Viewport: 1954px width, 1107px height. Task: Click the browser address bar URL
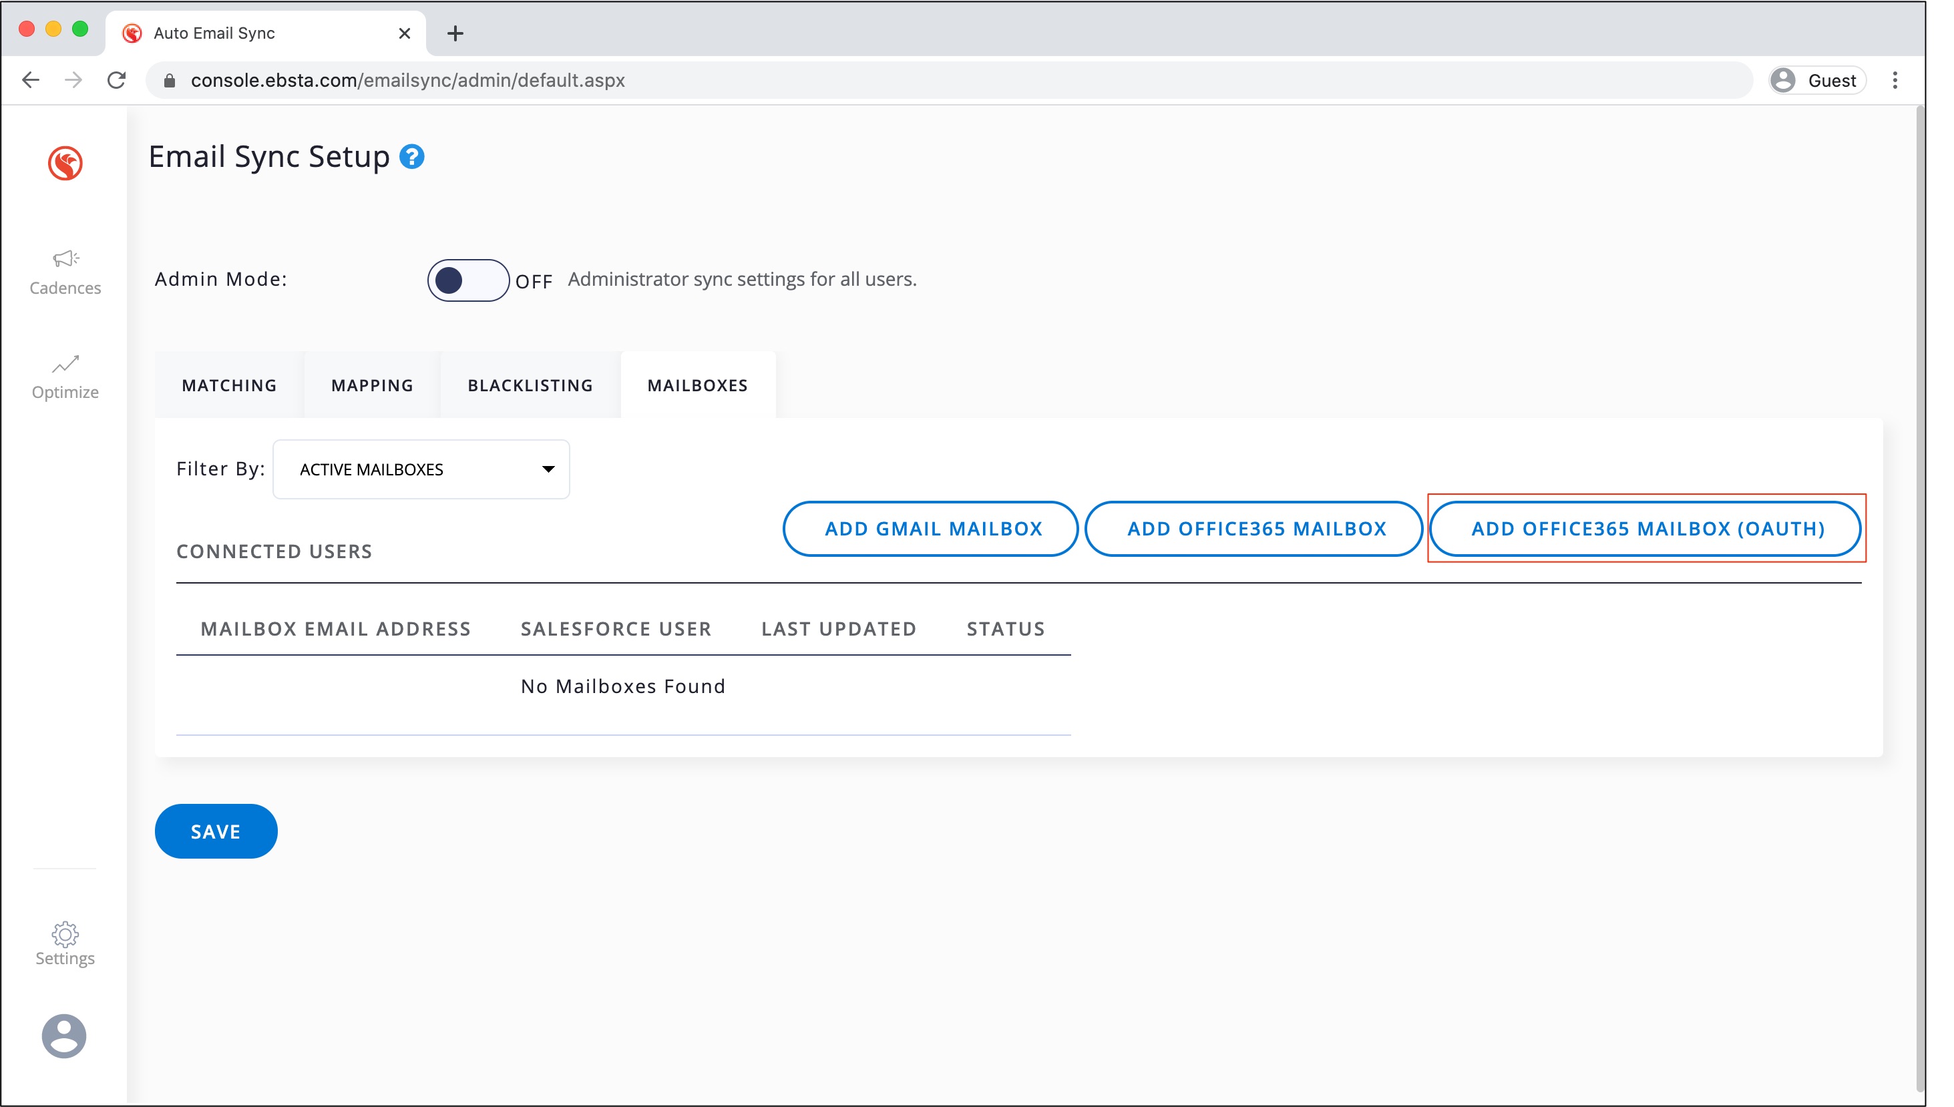point(407,80)
